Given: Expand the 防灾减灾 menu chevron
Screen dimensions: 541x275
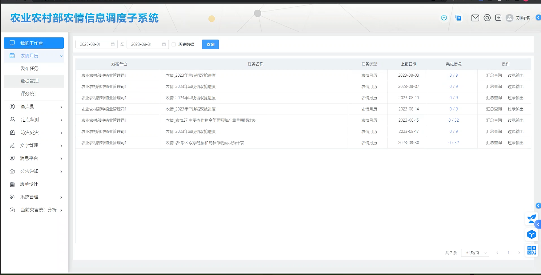Looking at the screenshot, I should click(61, 133).
